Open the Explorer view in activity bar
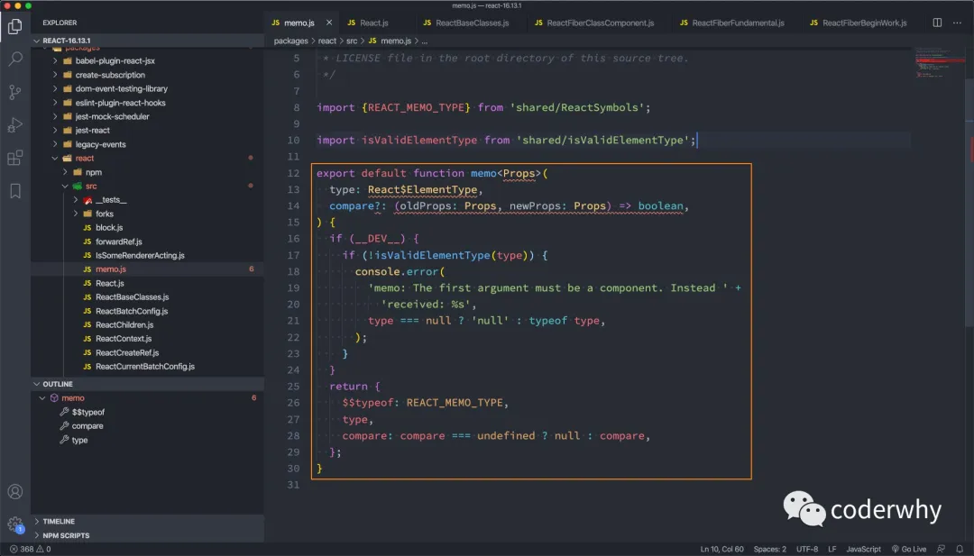Image resolution: width=974 pixels, height=556 pixels. [x=15, y=26]
